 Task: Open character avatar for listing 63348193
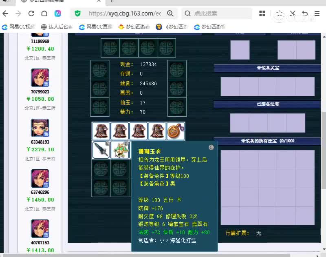pyautogui.click(x=40, y=128)
